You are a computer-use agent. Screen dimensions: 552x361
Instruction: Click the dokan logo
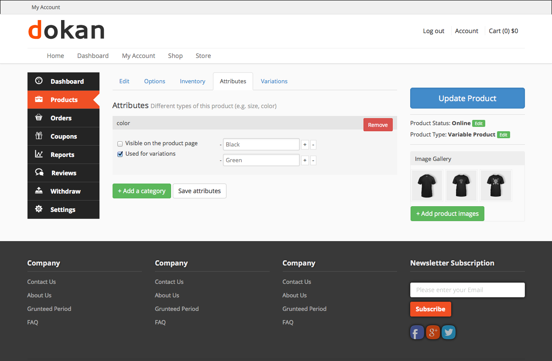click(x=66, y=31)
